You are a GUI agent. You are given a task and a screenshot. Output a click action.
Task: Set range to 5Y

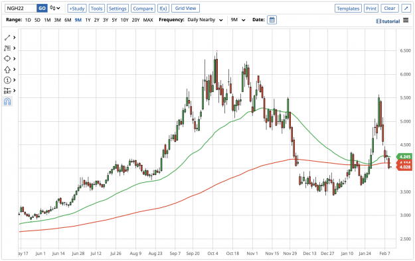[114, 20]
